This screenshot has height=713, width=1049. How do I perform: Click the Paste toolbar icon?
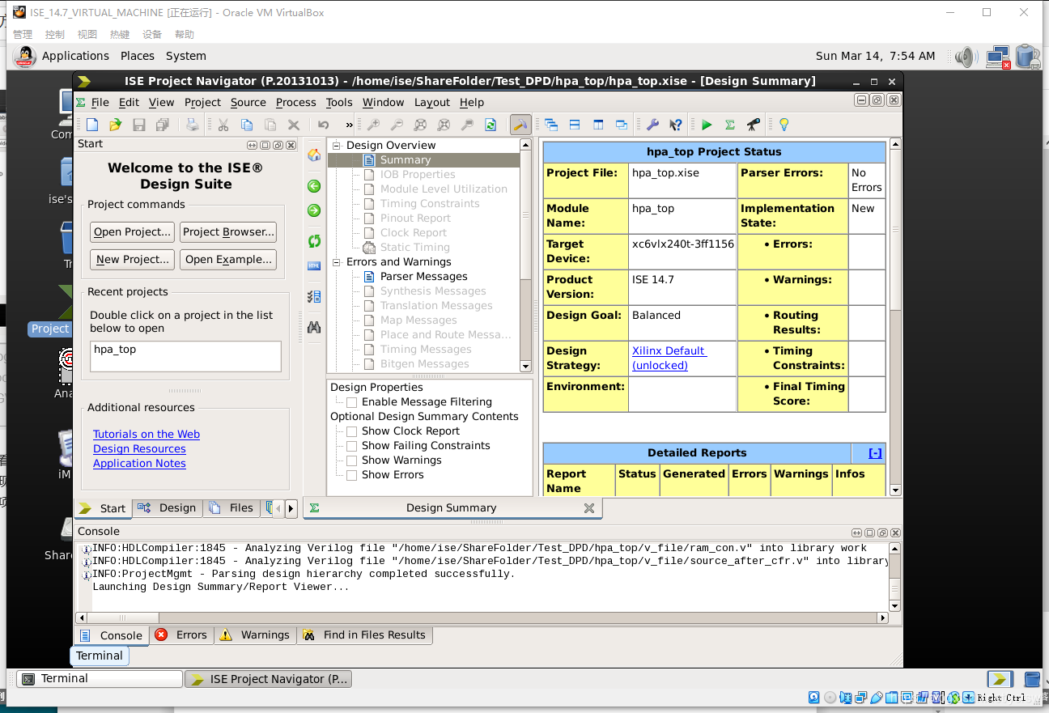pyautogui.click(x=270, y=125)
